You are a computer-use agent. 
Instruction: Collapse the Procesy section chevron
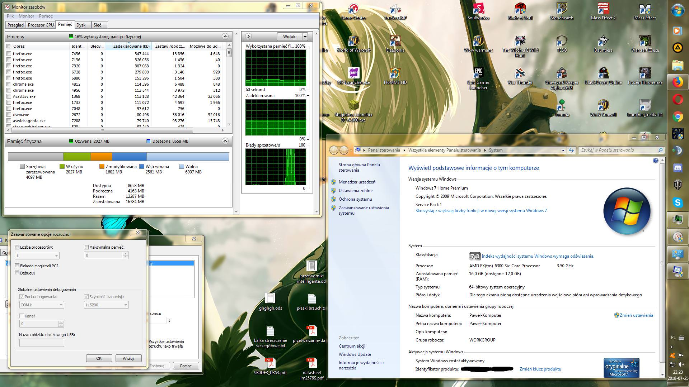tap(225, 36)
